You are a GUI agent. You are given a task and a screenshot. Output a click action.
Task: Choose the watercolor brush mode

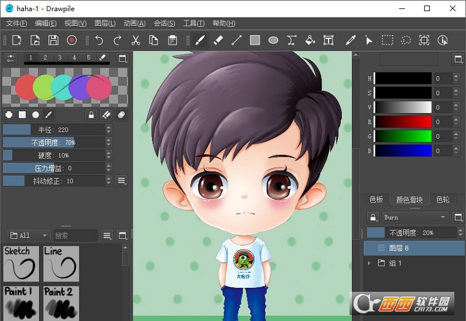(49, 115)
